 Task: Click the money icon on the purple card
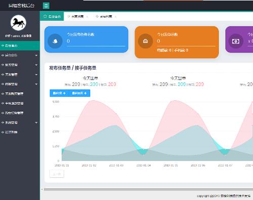236,41
